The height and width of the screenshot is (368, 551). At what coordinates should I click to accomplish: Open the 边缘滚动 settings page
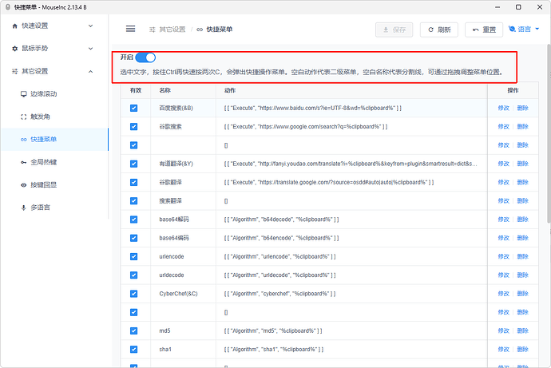coord(54,93)
